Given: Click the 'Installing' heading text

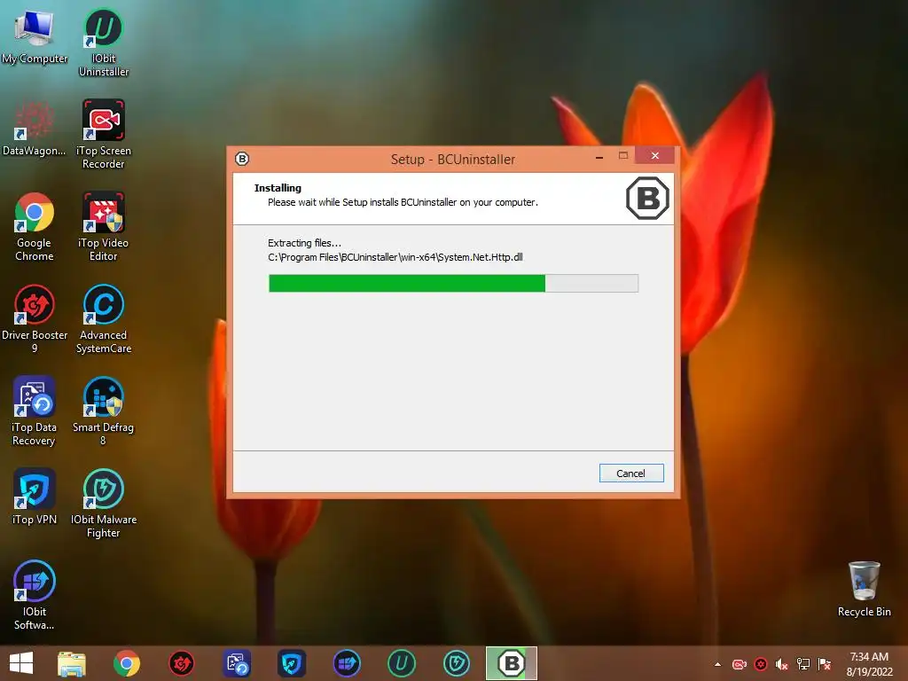Looking at the screenshot, I should click(278, 188).
